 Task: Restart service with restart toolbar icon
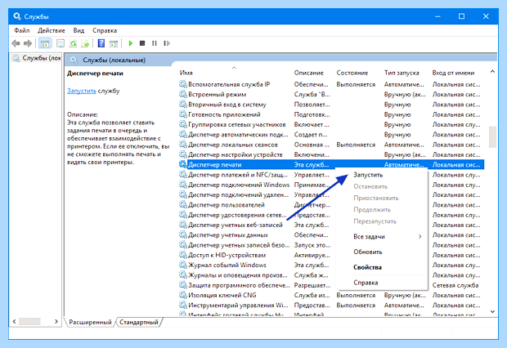167,43
